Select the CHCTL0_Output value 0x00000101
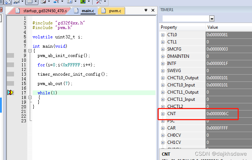The height and width of the screenshot is (160, 252). 217,78
